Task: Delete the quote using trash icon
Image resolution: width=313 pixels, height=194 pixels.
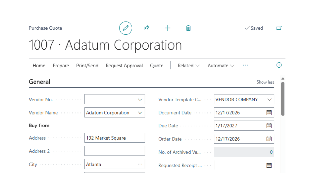Action: 188,28
